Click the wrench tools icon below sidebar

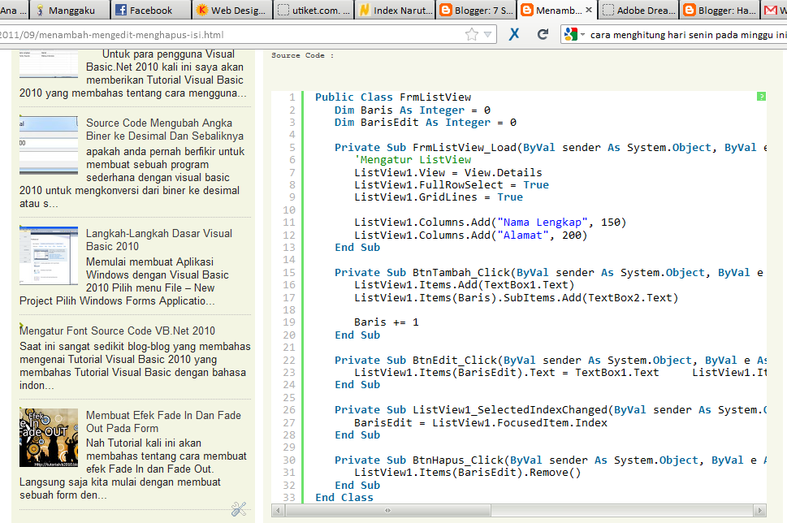(x=238, y=509)
